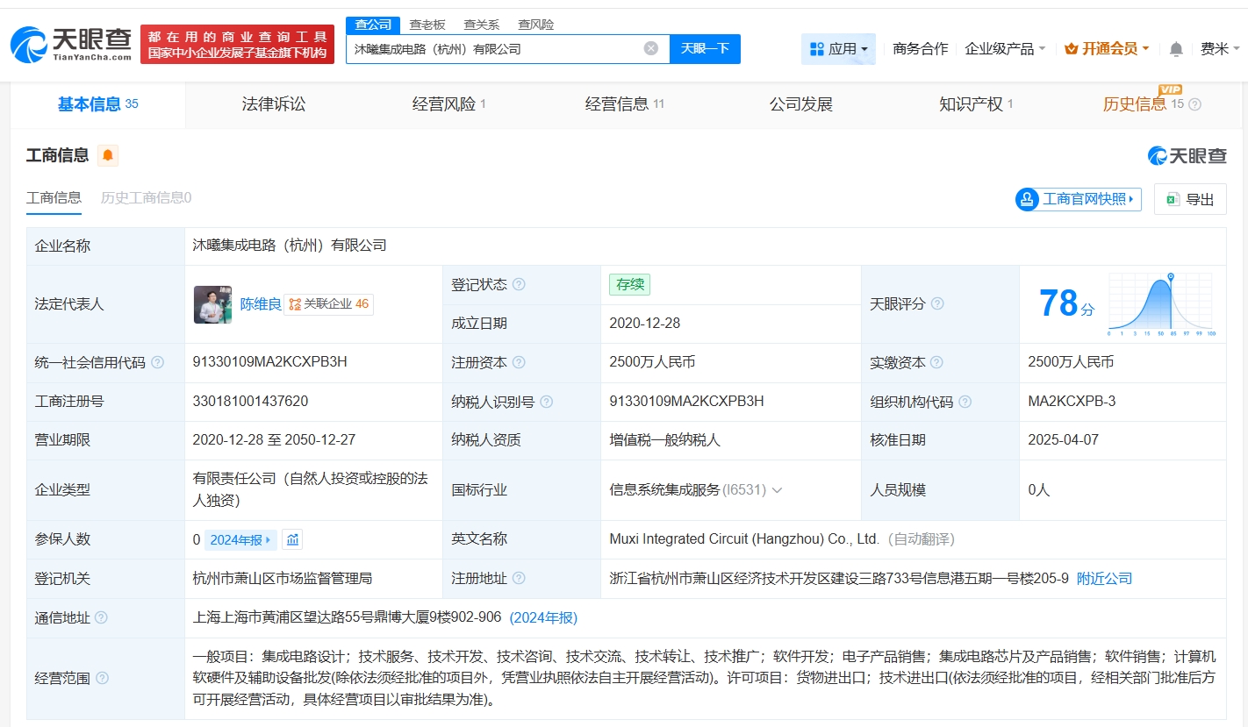
Task: Open the notification bell in header
Action: (x=1176, y=49)
